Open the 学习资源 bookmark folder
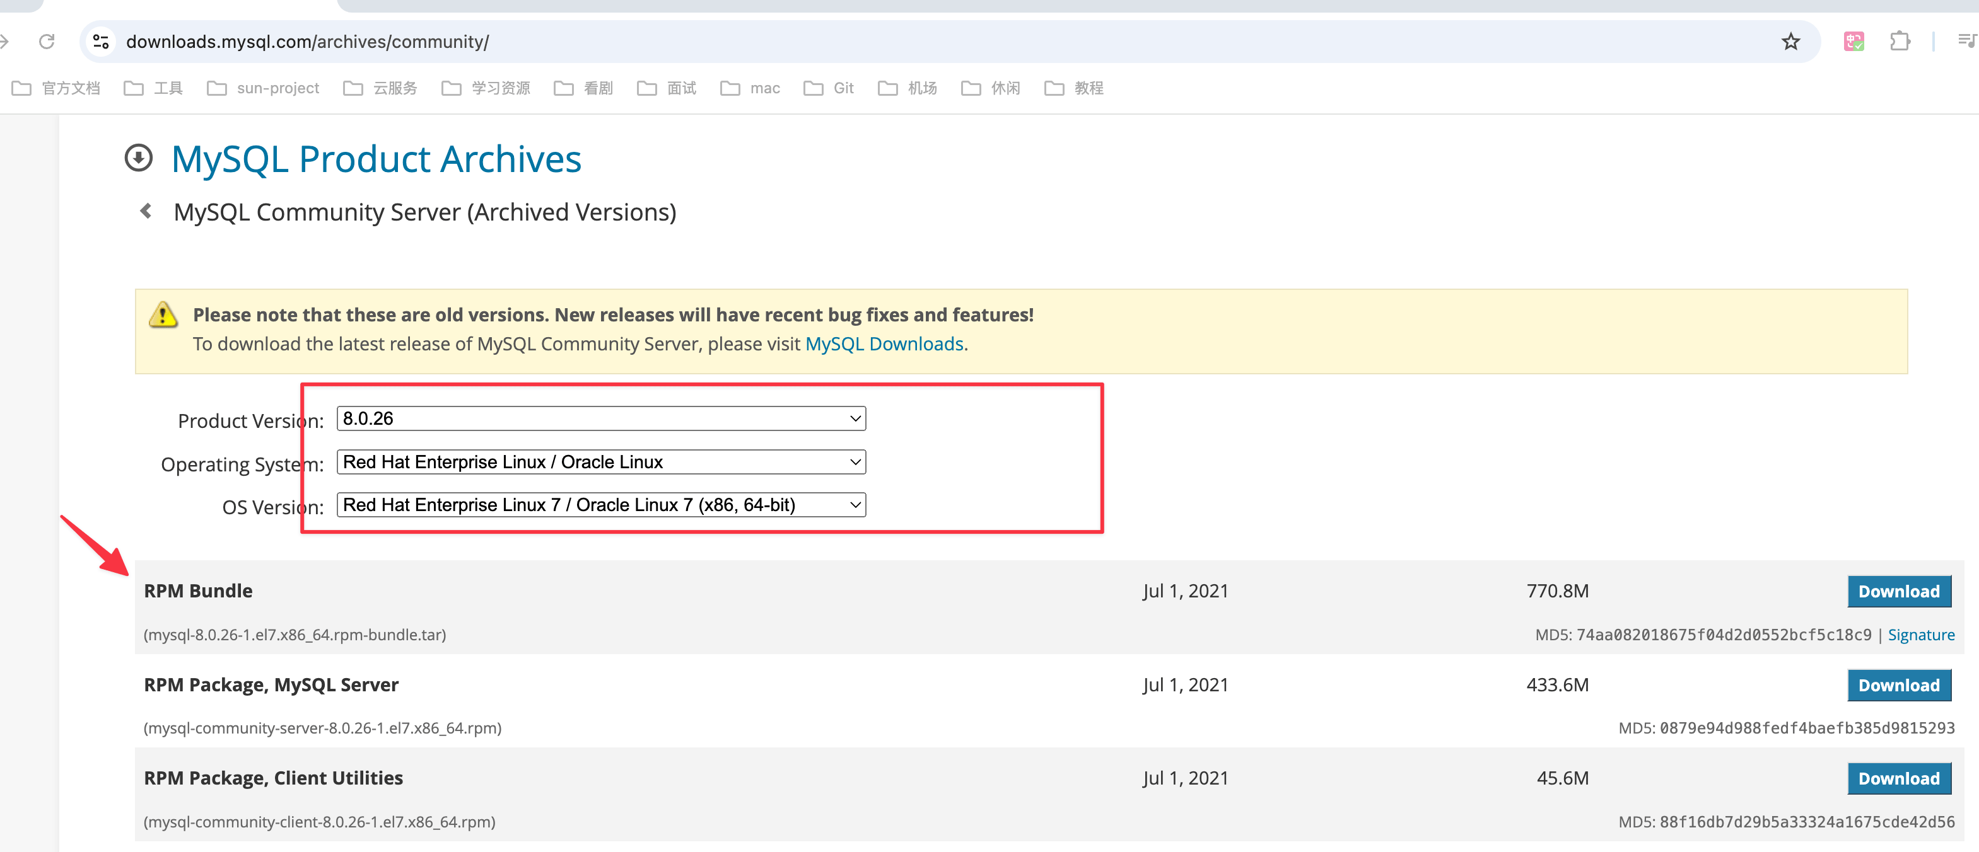Viewport: 1979px width, 852px height. coord(486,88)
